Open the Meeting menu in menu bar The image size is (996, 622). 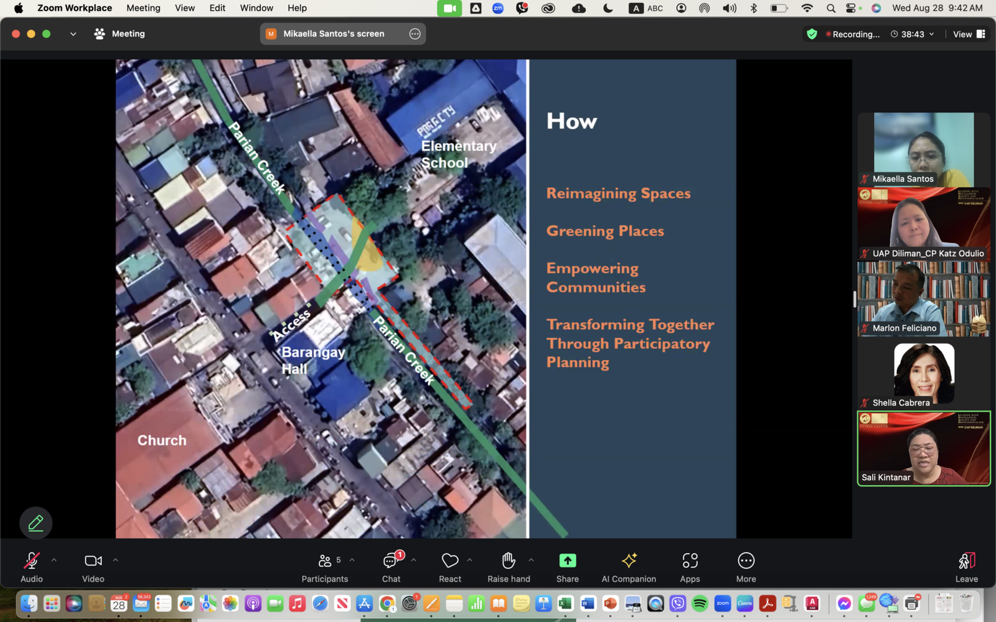pos(143,8)
